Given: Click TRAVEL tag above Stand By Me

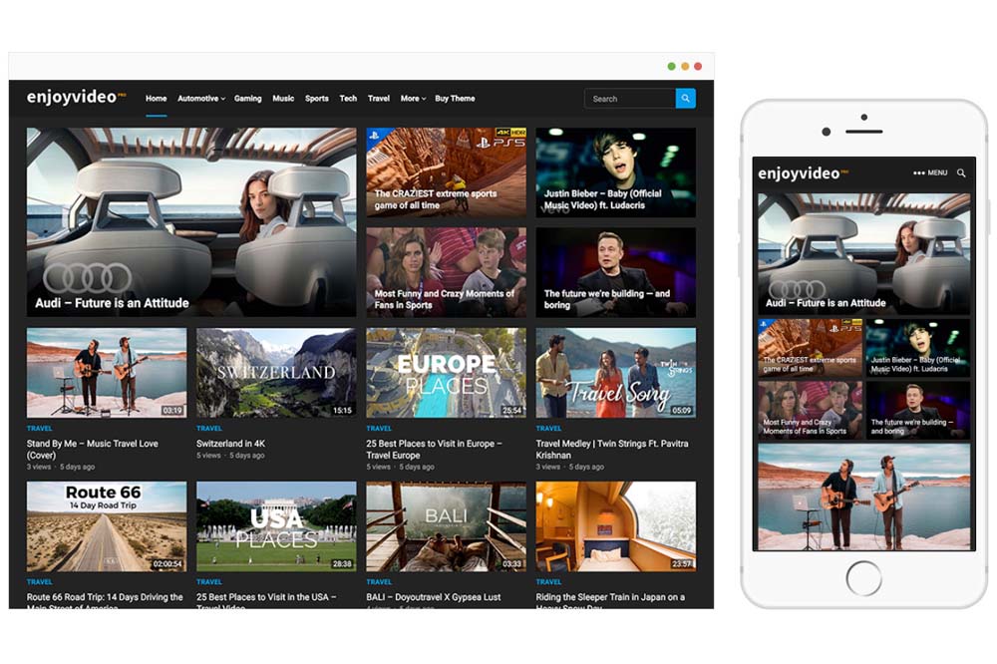Looking at the screenshot, I should [x=39, y=429].
